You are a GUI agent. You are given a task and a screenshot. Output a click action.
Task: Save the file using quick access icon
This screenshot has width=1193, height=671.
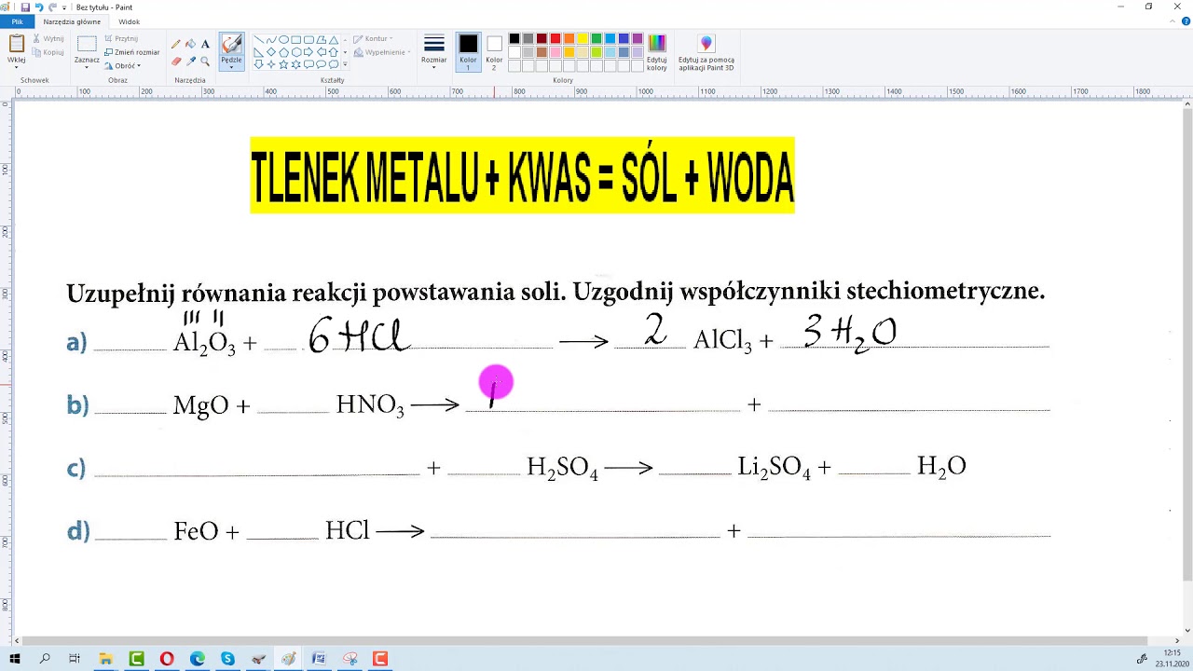(x=25, y=7)
